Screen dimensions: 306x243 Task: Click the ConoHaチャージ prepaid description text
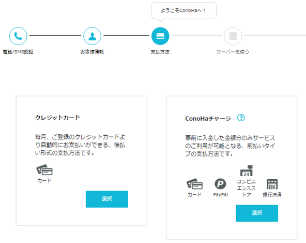(231, 146)
